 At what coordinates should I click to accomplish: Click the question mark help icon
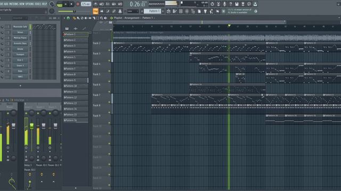(231, 4)
